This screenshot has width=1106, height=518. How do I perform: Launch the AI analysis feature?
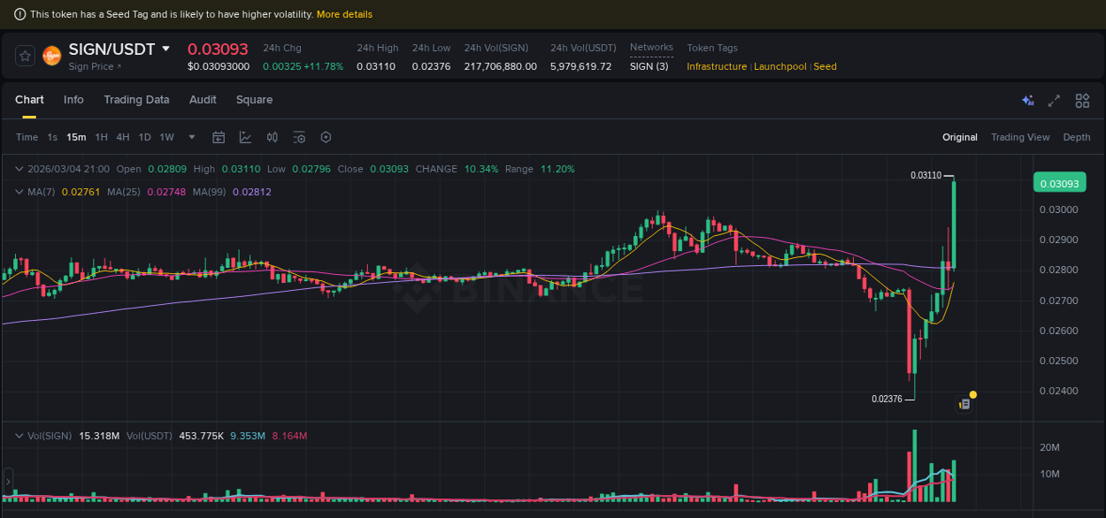pyautogui.click(x=1027, y=101)
